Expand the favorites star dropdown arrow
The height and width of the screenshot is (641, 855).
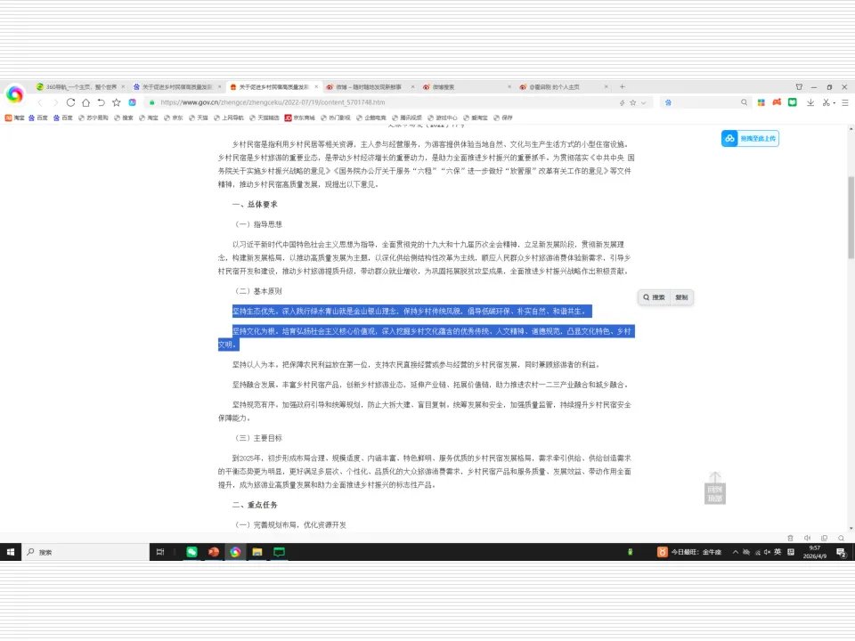tap(643, 102)
